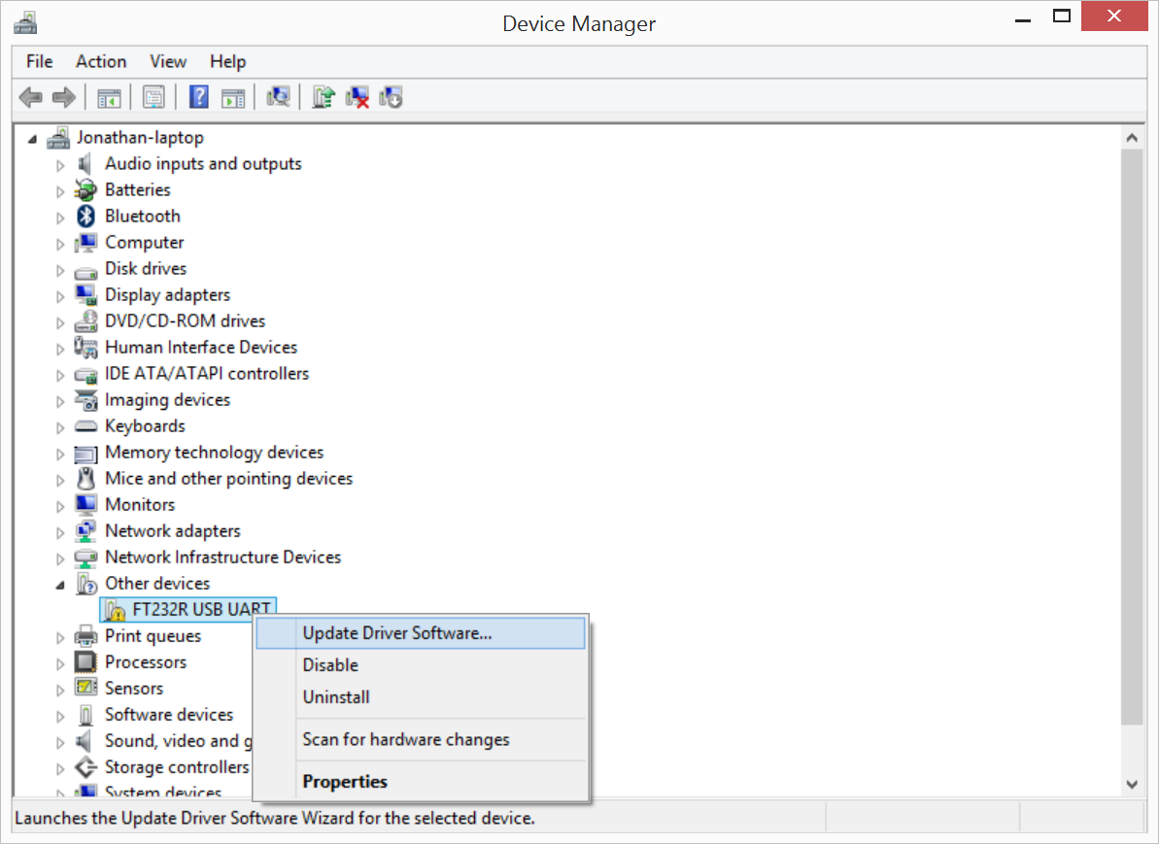Screen dimensions: 1159x844
Task: Click the FT232R USB UART warning icon
Action: pos(115,610)
